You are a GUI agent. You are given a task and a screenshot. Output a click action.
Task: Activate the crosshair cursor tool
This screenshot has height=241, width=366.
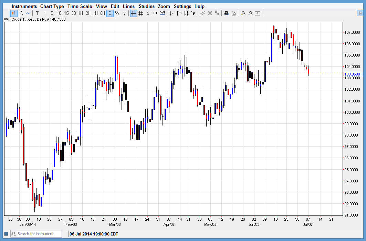click(133, 13)
